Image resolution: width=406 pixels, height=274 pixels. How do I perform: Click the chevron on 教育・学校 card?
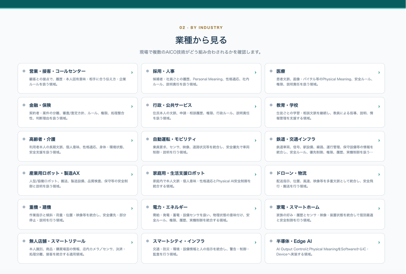[379, 106]
